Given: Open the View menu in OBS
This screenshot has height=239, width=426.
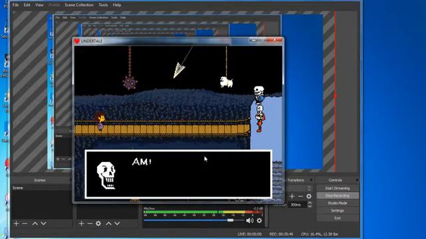Looking at the screenshot, I should tap(39, 5).
